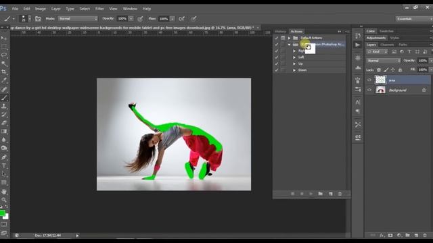Screen dimensions: 433x243
Task: Select the Clone Stamp tool
Action: [4, 106]
